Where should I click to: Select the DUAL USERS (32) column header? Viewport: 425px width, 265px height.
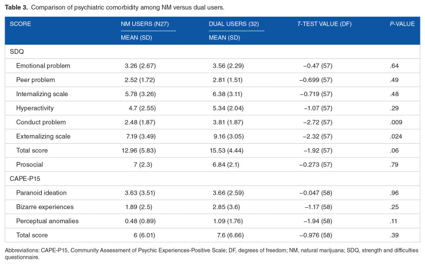click(234, 25)
